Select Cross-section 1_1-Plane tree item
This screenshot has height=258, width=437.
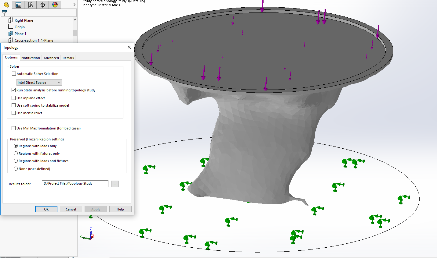click(x=34, y=40)
